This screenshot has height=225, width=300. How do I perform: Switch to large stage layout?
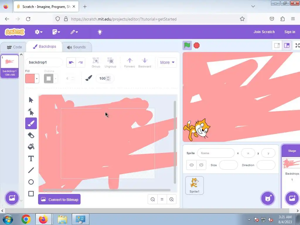point(287,45)
